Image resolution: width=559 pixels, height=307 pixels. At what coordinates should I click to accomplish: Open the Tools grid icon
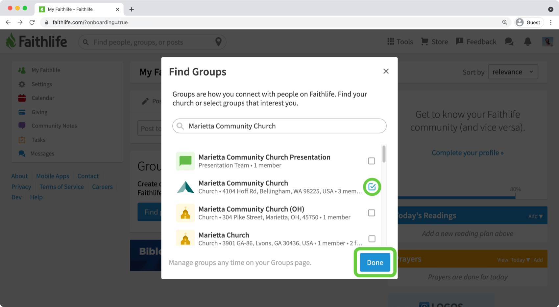[391, 42]
